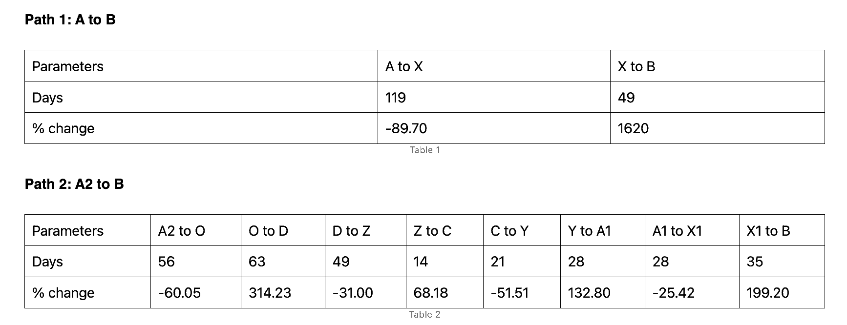Image resolution: width=847 pixels, height=325 pixels.
Task: Click the 'Path 1: A to B' heading
Action: (x=70, y=20)
